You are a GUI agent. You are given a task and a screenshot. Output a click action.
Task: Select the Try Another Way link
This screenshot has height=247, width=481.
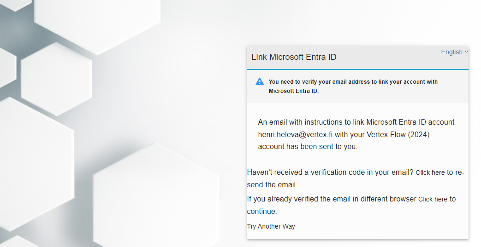coord(271,226)
